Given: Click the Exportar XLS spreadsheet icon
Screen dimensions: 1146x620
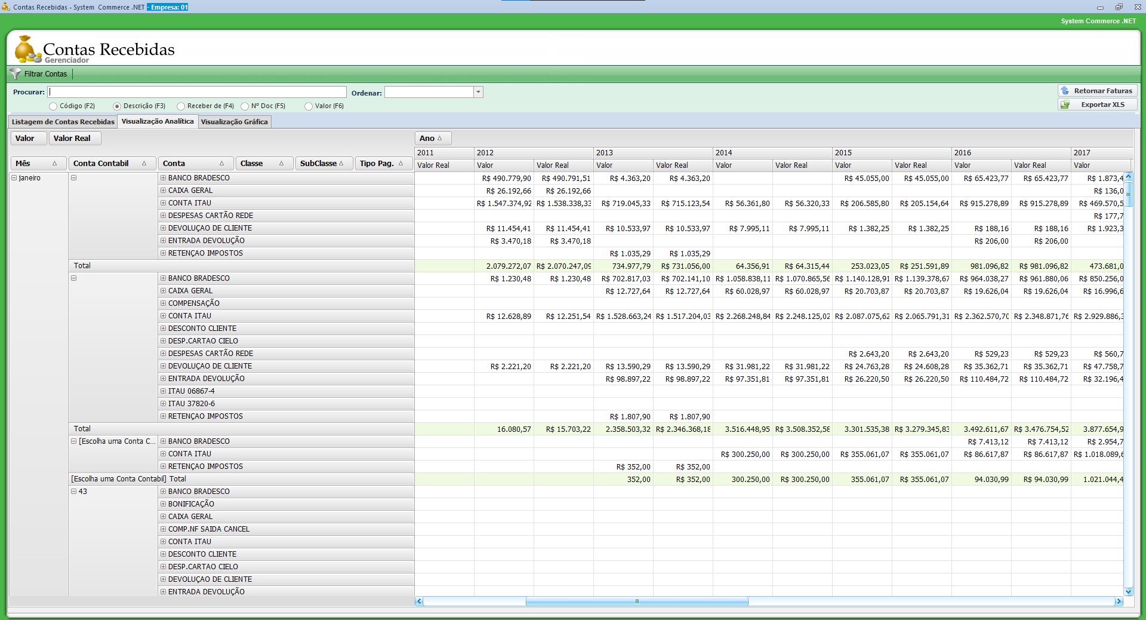Looking at the screenshot, I should click(x=1065, y=105).
